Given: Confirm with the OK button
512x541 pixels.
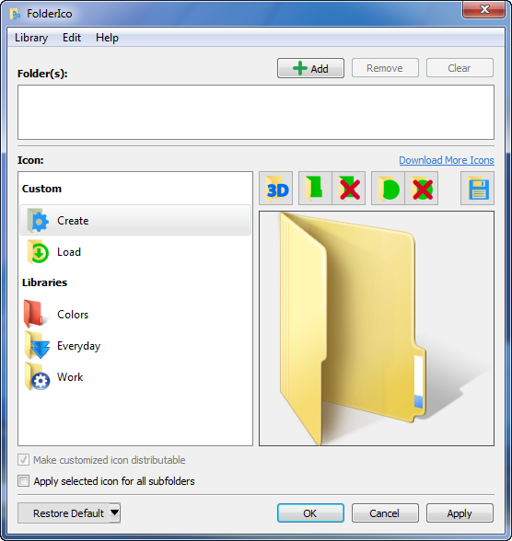Looking at the screenshot, I should point(310,513).
